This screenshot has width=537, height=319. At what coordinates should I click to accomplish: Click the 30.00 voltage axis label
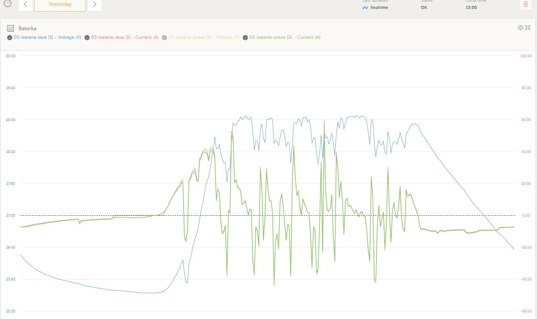11,56
